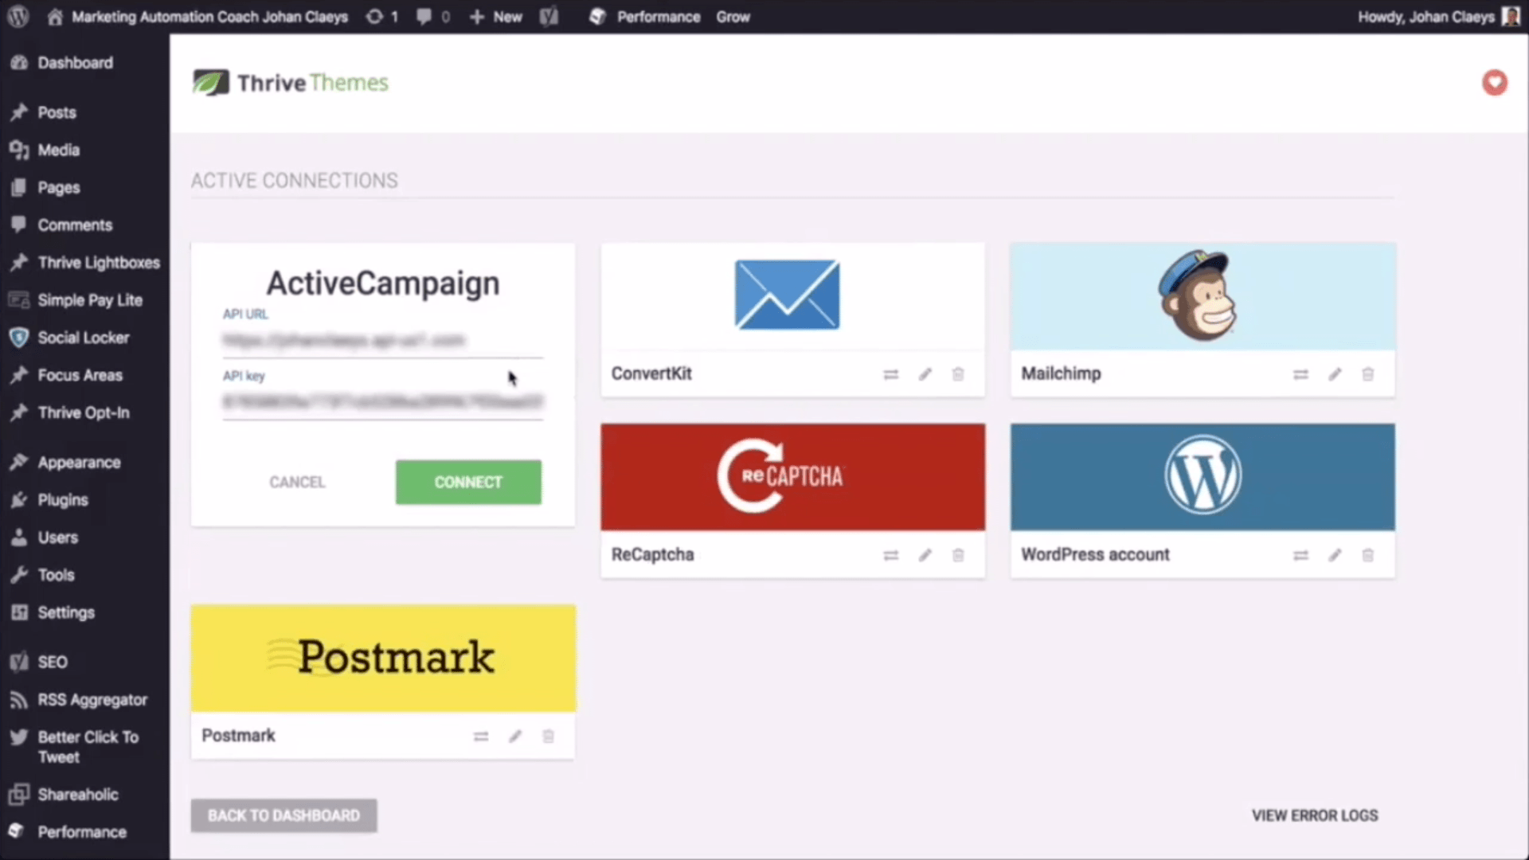Delete the Postmark connection trash icon
The width and height of the screenshot is (1529, 860).
coord(548,737)
